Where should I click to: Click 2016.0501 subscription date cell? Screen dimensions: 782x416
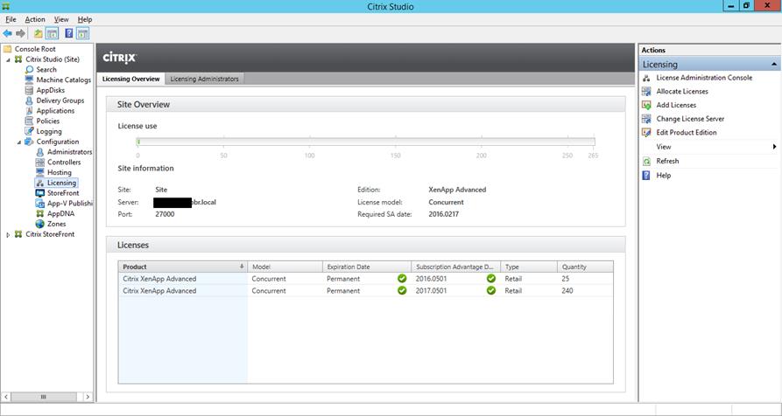[x=431, y=279]
